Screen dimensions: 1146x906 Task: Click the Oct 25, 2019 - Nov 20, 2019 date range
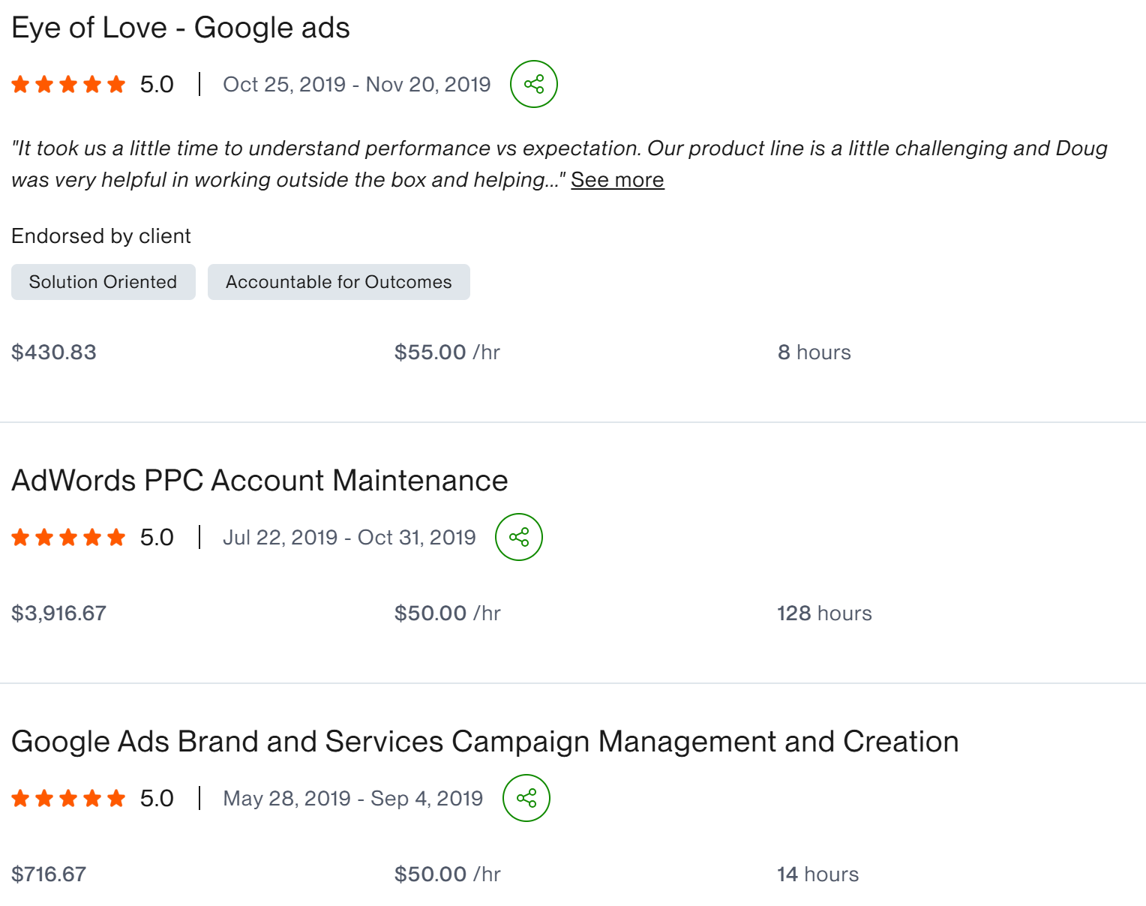[357, 84]
